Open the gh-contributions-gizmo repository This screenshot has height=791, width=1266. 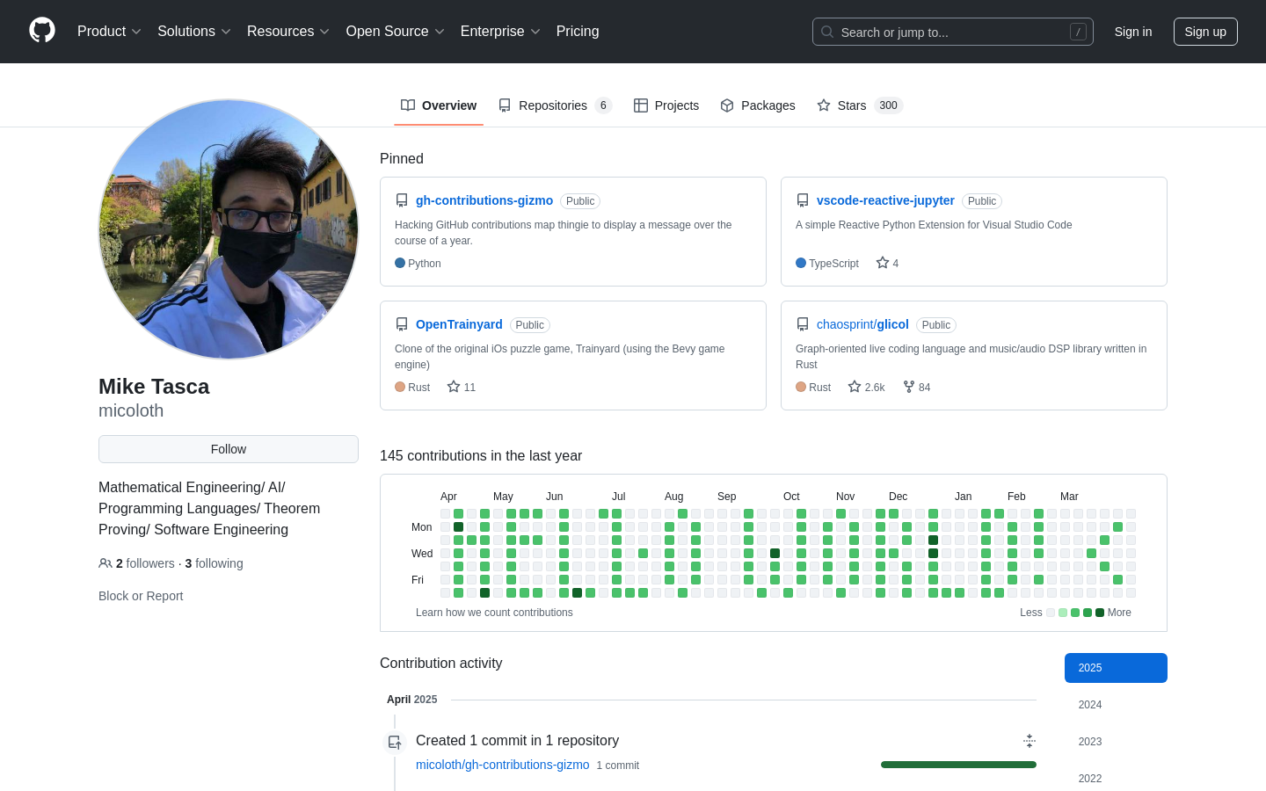tap(484, 200)
